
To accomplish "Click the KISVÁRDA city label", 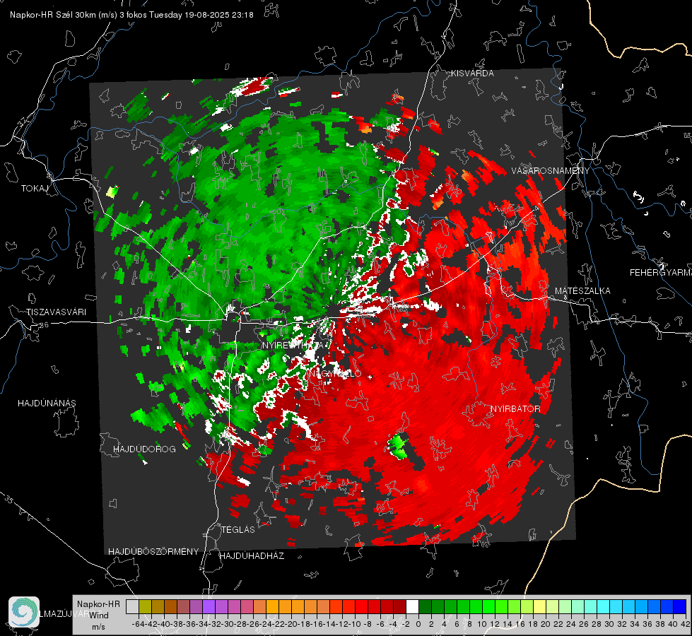I will point(472,73).
